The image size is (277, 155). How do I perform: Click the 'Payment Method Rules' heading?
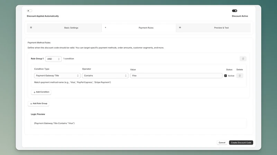tap(39, 42)
